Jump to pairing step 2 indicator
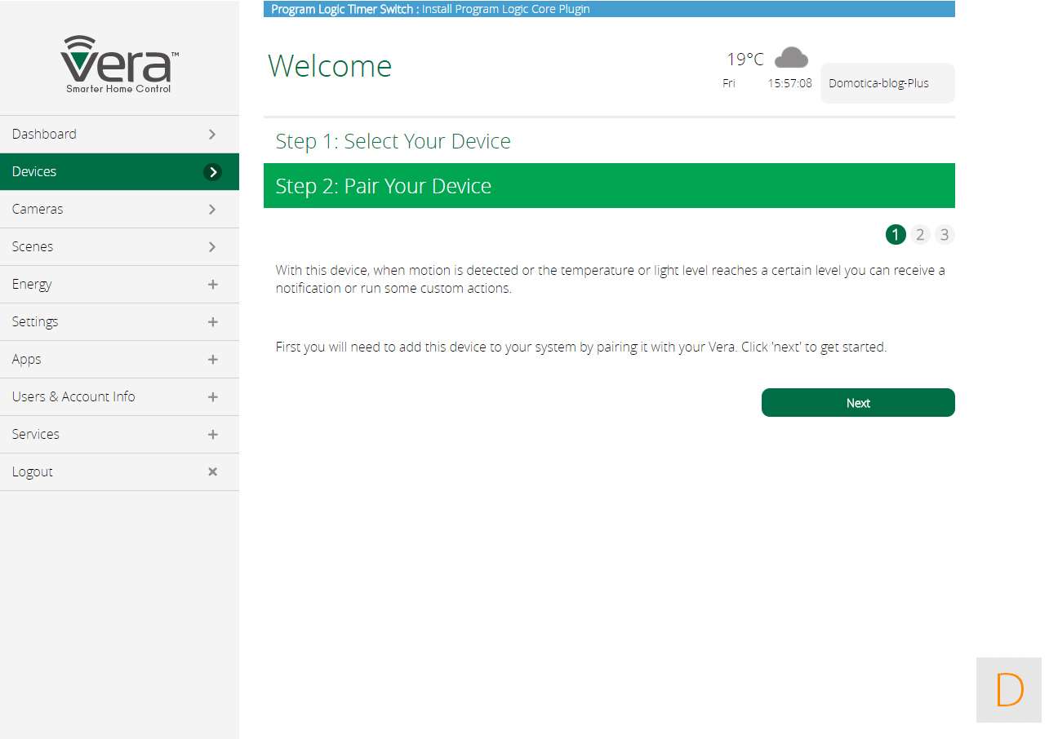The height and width of the screenshot is (739, 1058). tap(920, 235)
